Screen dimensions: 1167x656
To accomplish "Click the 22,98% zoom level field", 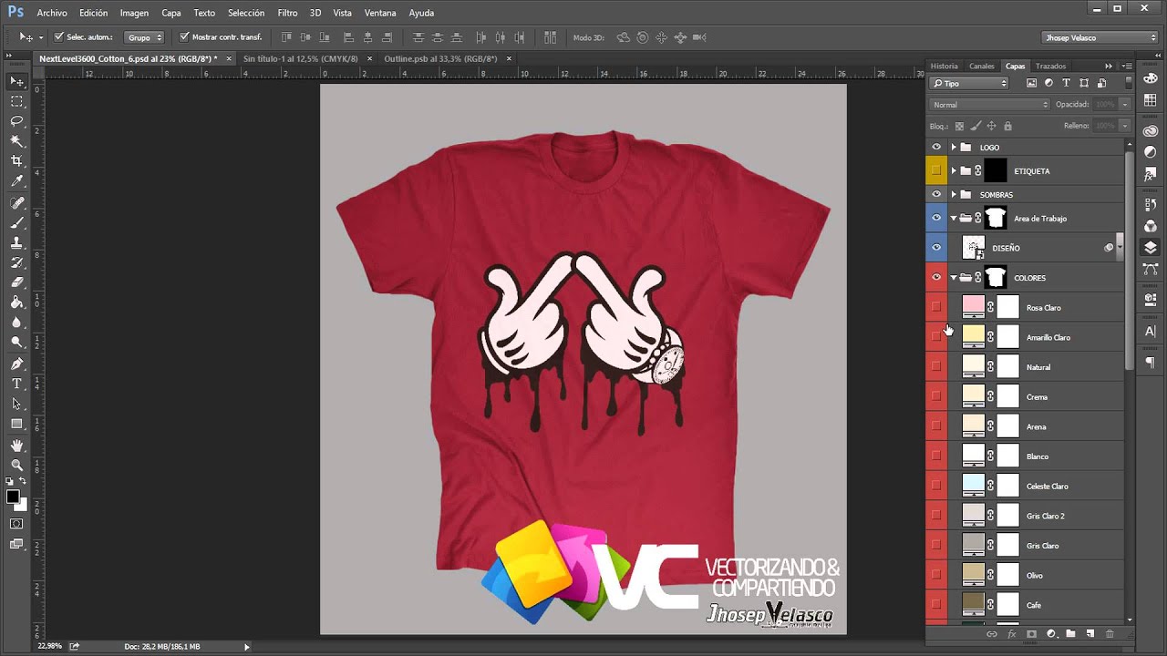I will pyautogui.click(x=50, y=646).
